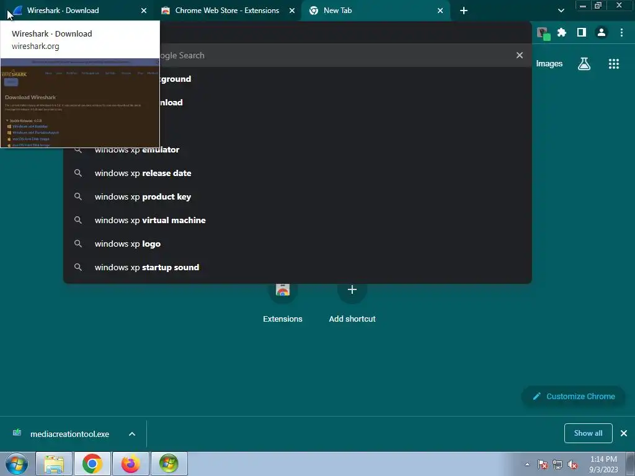Close the Wireshark · Download tab

tap(144, 11)
